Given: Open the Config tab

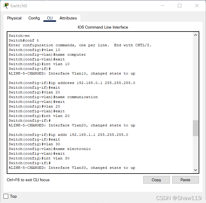Looking at the screenshot, I should (x=34, y=18).
